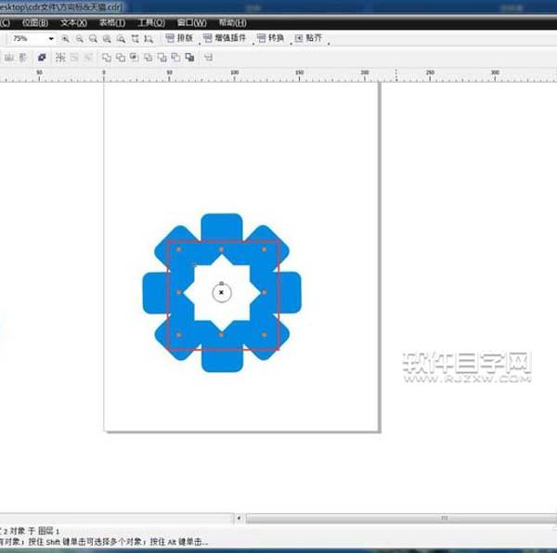The image size is (557, 553).
Task: Click the Intersect shapes icon
Action: point(134,58)
